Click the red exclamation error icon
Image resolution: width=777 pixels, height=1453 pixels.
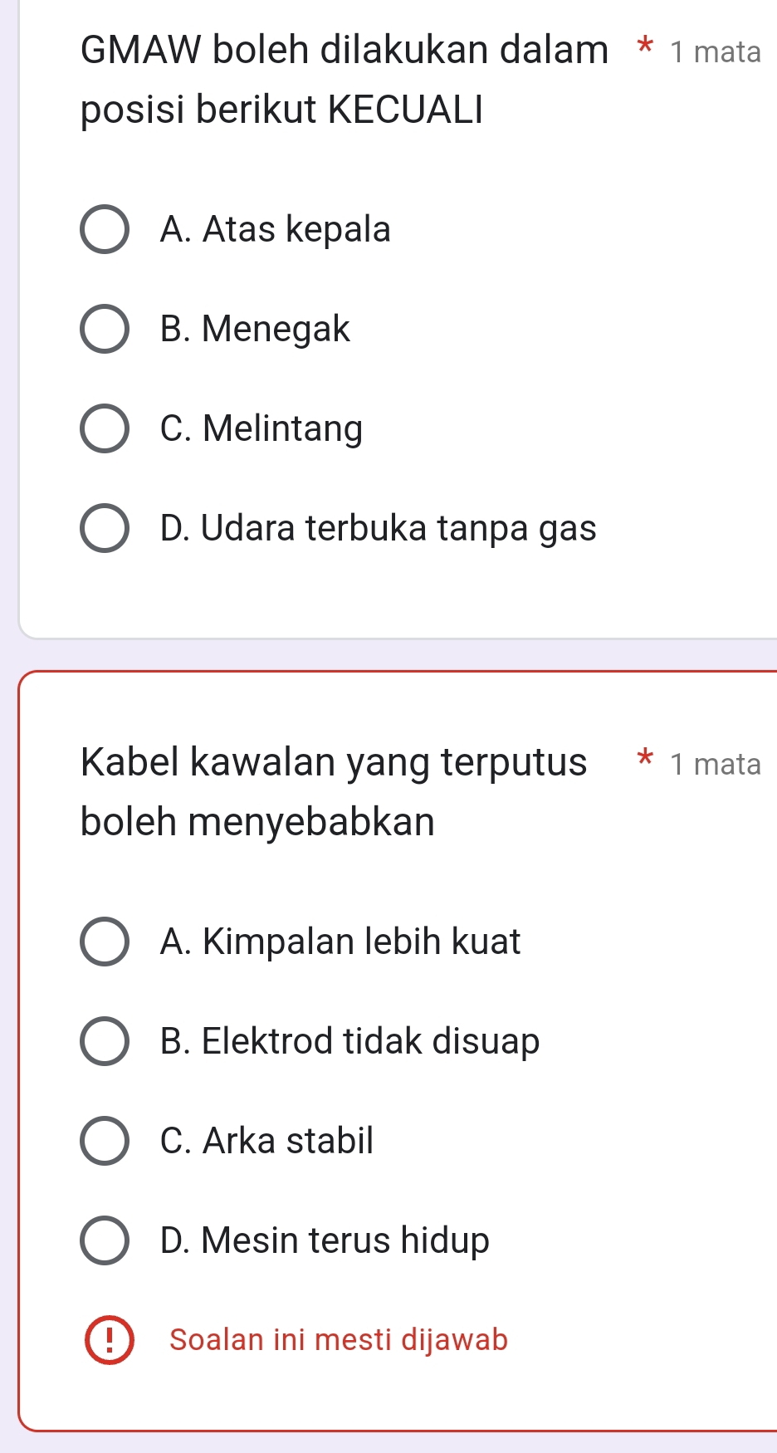click(109, 1340)
